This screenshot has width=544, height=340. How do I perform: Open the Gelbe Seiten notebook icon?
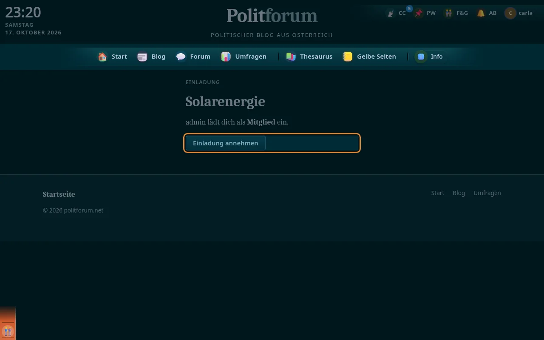click(x=348, y=57)
